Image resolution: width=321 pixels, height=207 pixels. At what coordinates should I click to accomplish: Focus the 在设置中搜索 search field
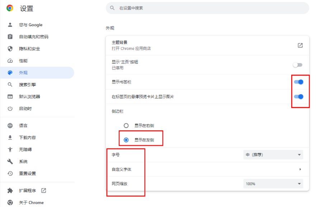[x=207, y=8]
